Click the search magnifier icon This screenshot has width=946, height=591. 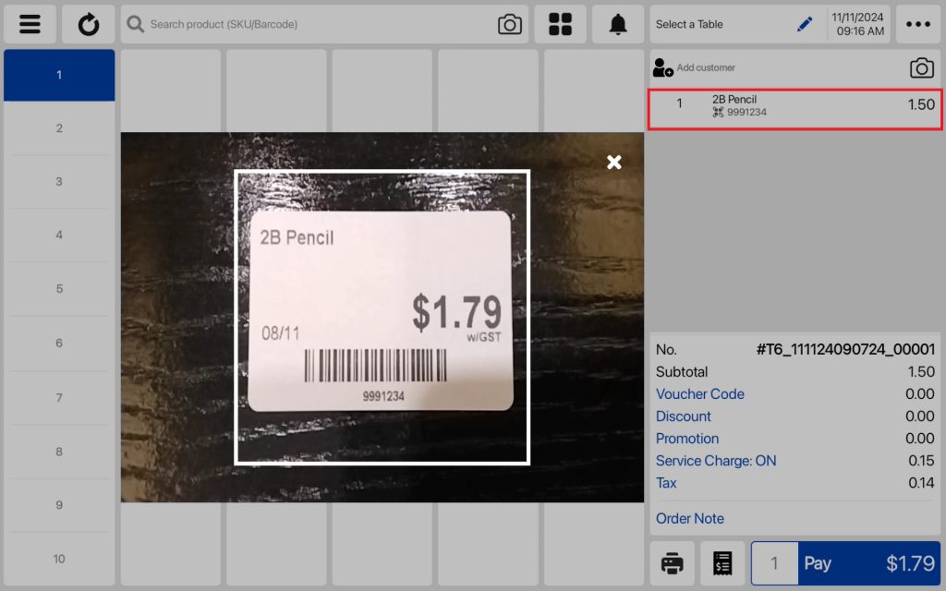(x=135, y=24)
